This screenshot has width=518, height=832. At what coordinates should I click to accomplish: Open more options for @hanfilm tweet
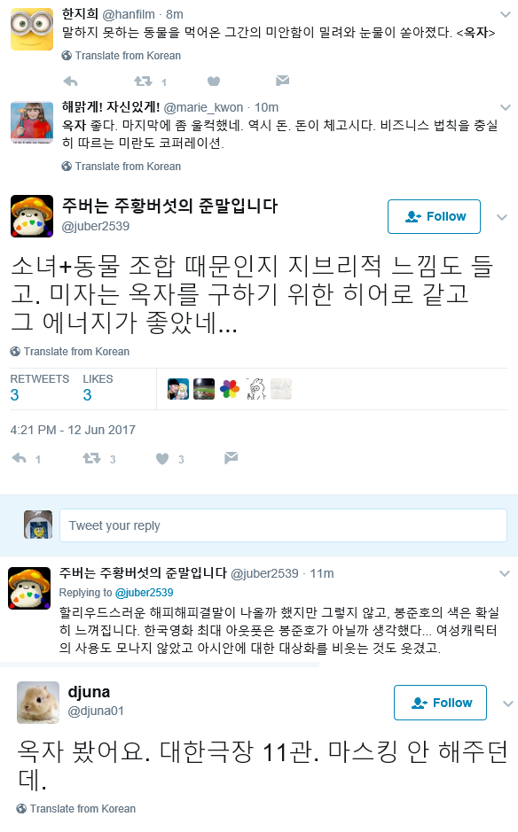tap(506, 14)
